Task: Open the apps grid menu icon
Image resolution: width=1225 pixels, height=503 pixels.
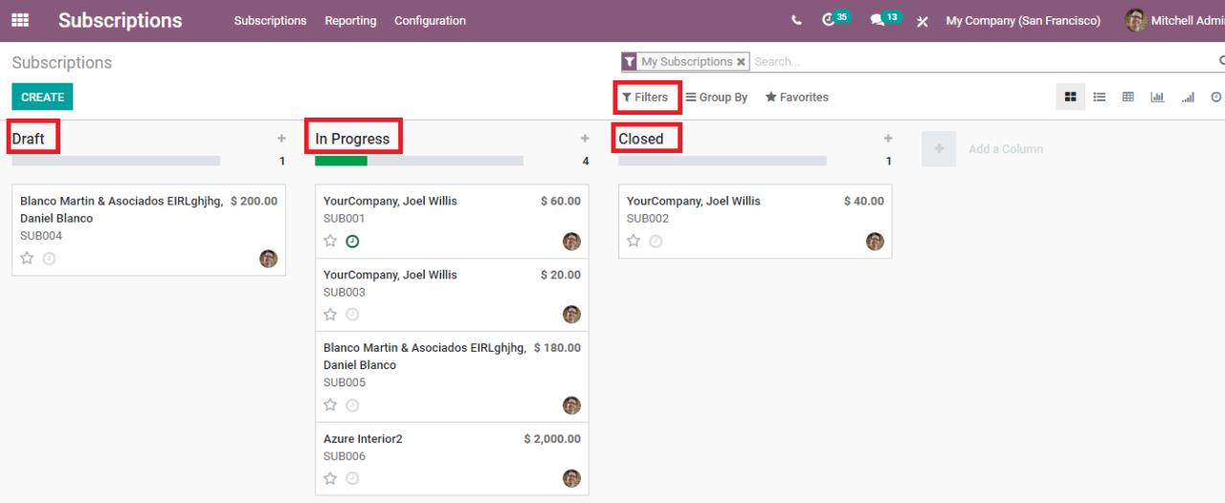Action: pyautogui.click(x=20, y=20)
